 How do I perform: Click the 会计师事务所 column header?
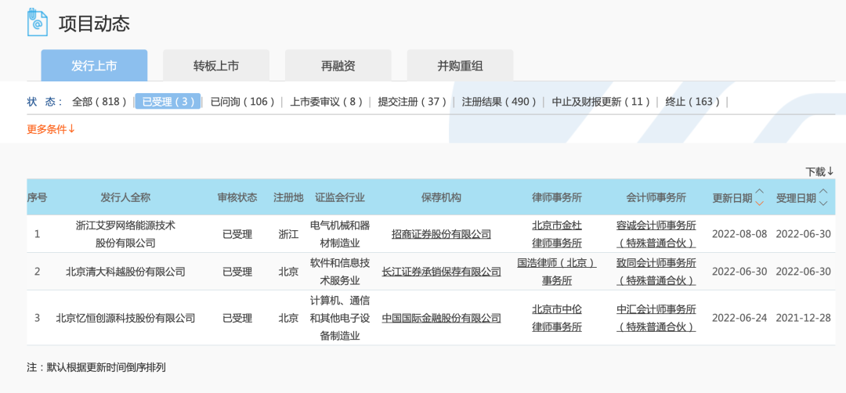(x=656, y=197)
